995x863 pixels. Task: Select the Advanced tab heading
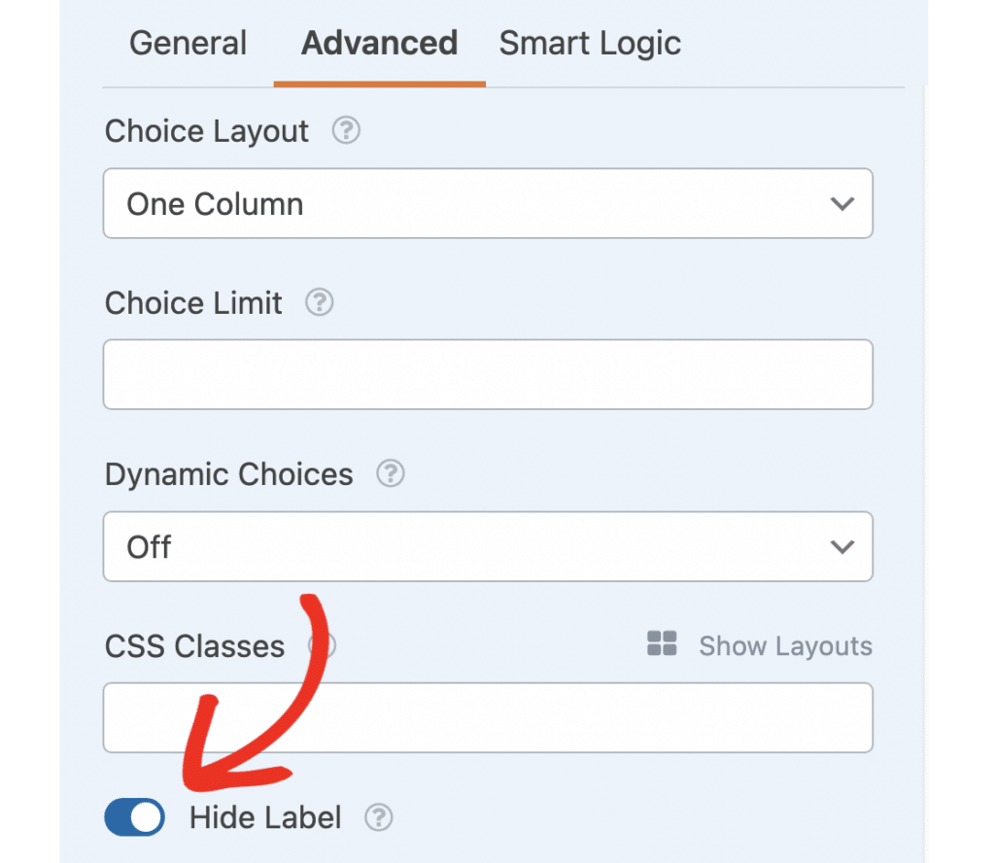[379, 44]
